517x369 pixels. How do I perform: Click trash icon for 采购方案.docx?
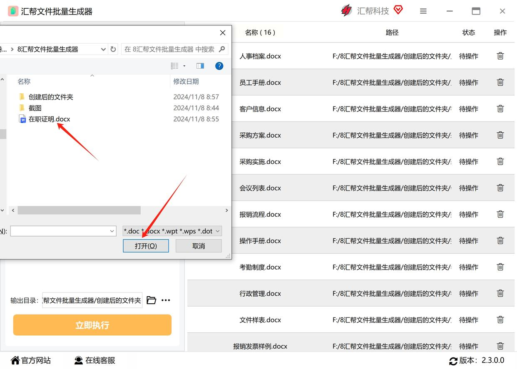[500, 135]
